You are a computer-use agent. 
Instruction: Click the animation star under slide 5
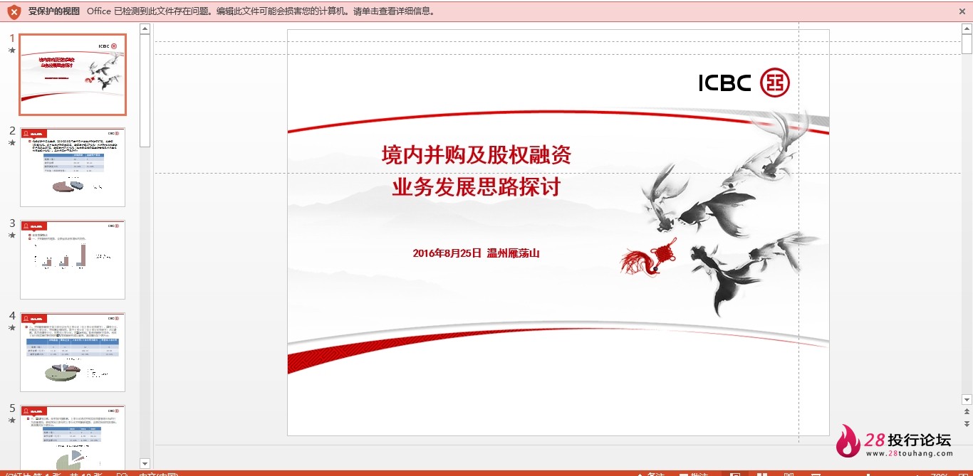pos(11,421)
